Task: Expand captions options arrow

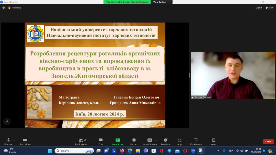Action: point(156,140)
